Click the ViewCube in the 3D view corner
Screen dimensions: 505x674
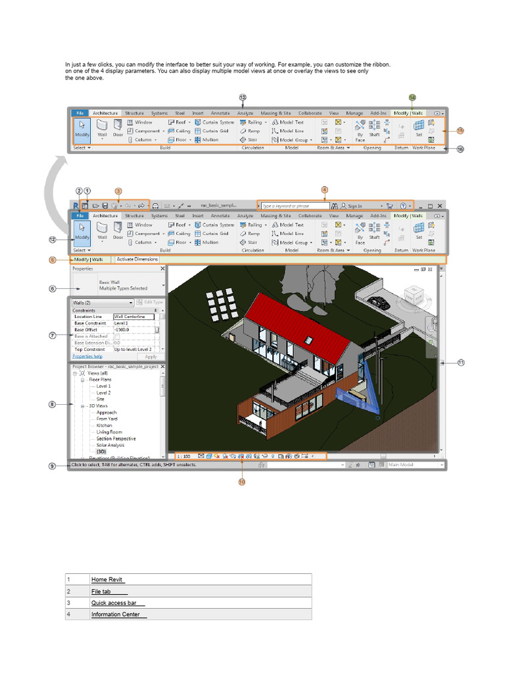coord(413,294)
